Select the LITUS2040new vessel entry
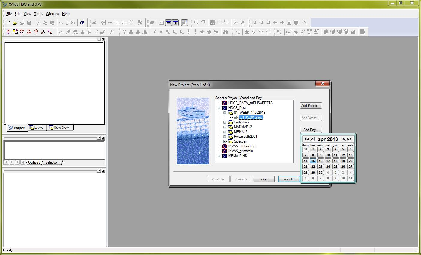 pyautogui.click(x=251, y=117)
